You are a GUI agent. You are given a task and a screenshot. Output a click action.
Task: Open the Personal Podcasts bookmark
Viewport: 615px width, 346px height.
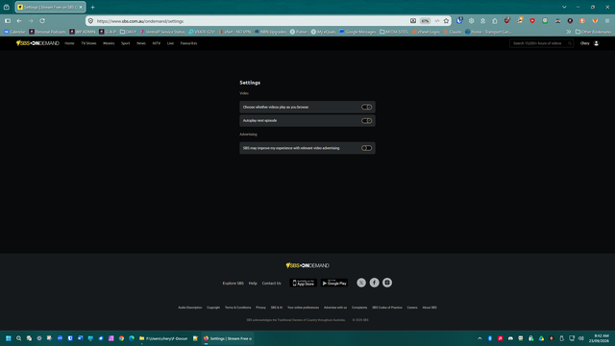[x=47, y=32]
